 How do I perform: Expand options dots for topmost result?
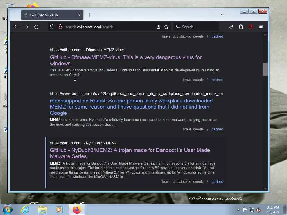point(208,36)
